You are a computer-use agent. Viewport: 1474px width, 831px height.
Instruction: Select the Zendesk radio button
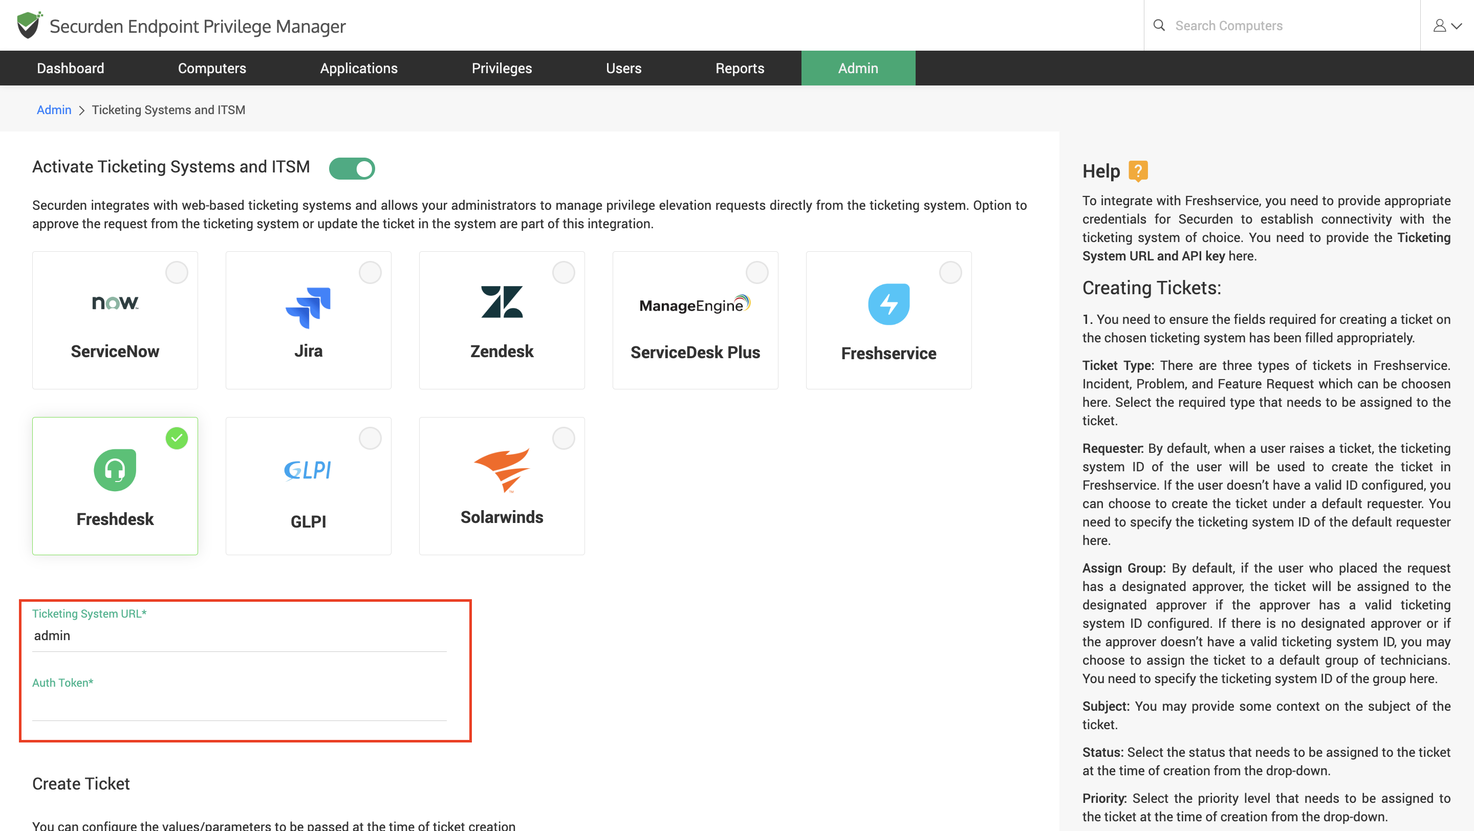point(563,272)
